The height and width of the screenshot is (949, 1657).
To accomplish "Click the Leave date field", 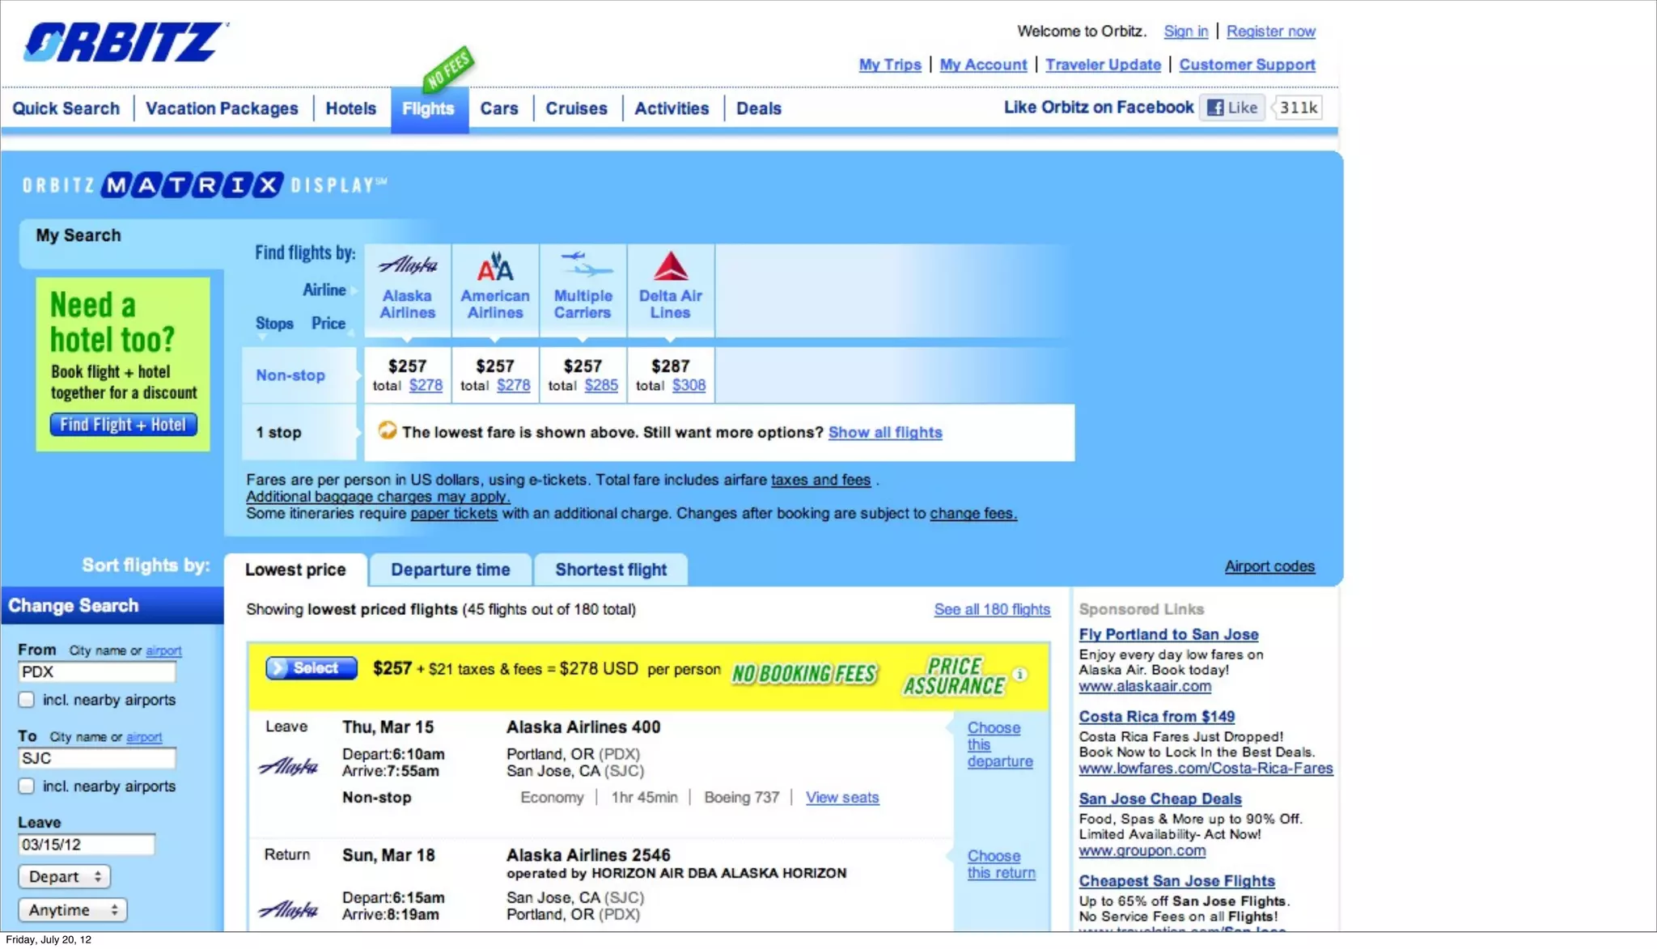I will [x=86, y=845].
